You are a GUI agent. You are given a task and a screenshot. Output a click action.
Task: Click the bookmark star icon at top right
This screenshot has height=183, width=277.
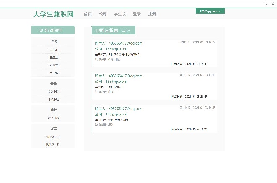pyautogui.click(x=272, y=3)
